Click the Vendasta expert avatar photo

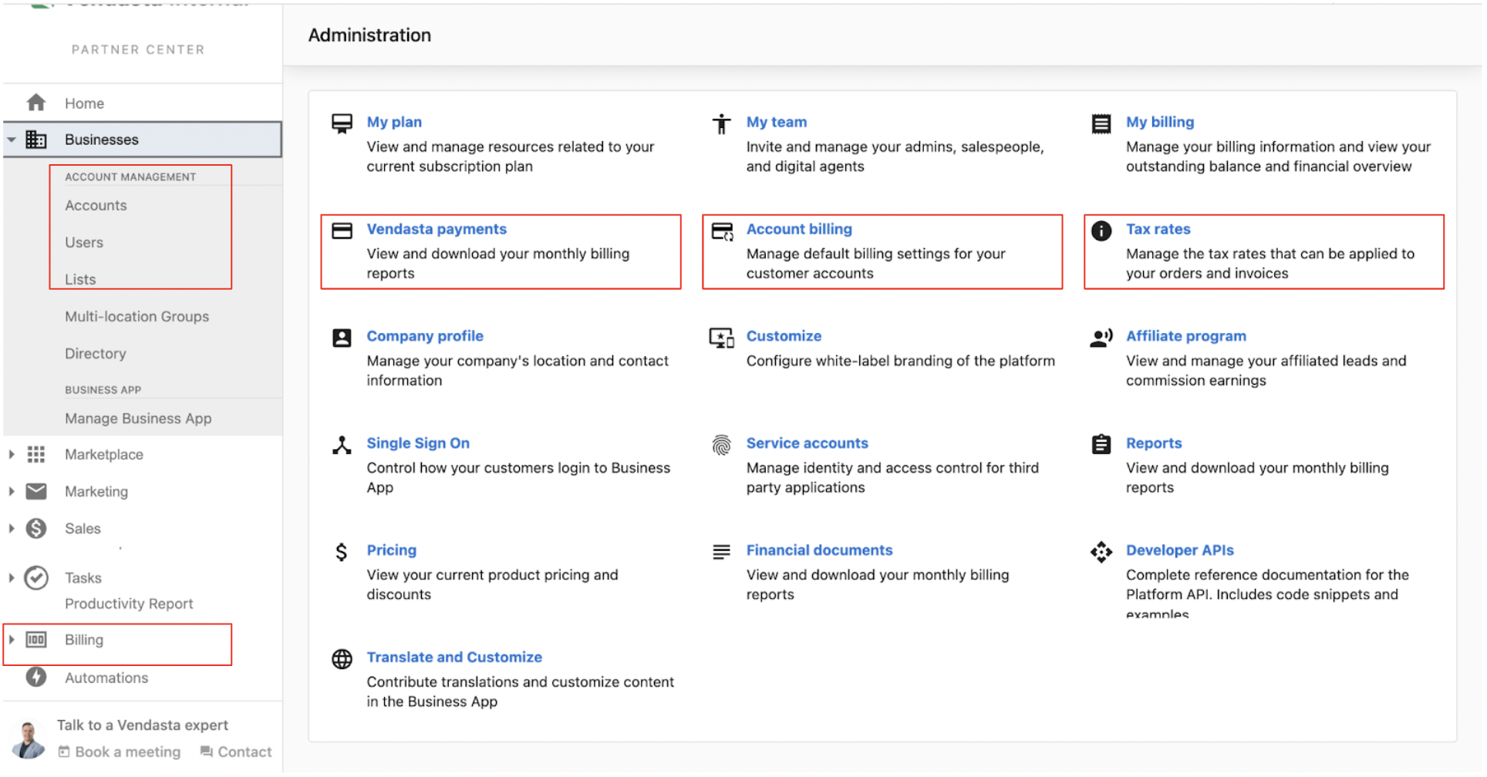pyautogui.click(x=29, y=741)
